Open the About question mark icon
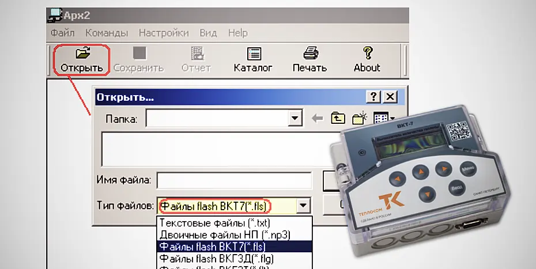The height and width of the screenshot is (269, 536). 368,54
